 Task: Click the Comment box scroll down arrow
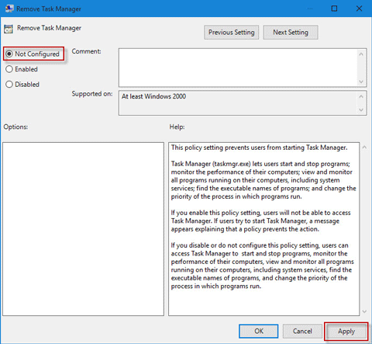coord(361,82)
